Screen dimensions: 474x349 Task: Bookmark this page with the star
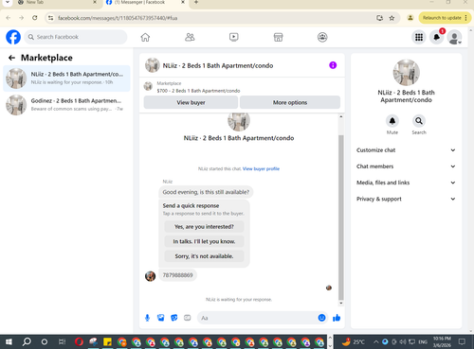(392, 18)
